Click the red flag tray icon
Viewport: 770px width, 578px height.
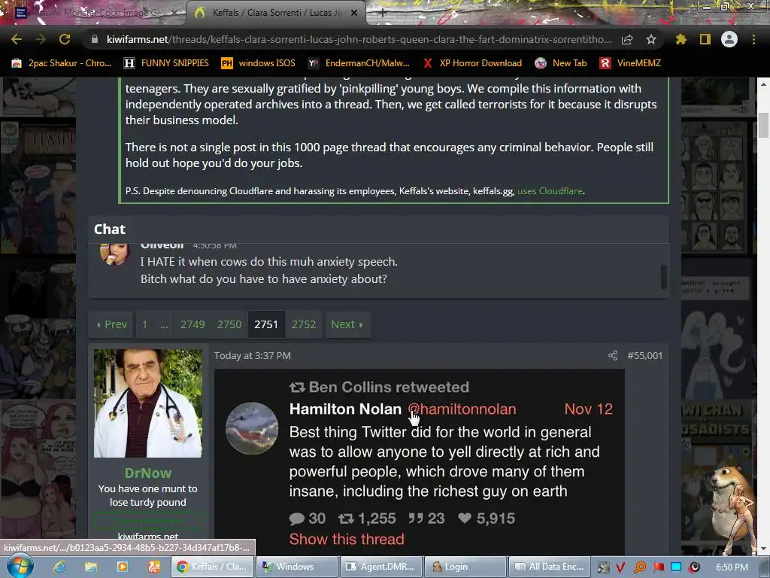pos(658,567)
